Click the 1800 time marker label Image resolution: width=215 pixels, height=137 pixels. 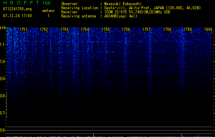click(208, 29)
